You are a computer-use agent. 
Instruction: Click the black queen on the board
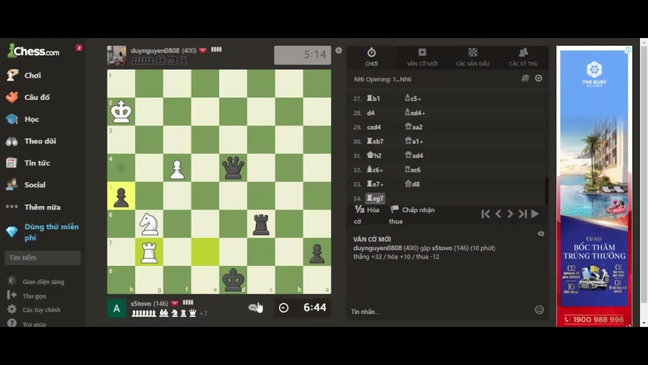click(233, 168)
